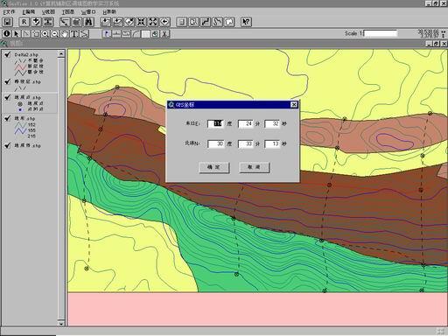Select the hand pan tool

pos(64,34)
